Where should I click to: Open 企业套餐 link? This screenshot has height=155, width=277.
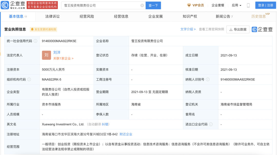[x=218, y=5]
